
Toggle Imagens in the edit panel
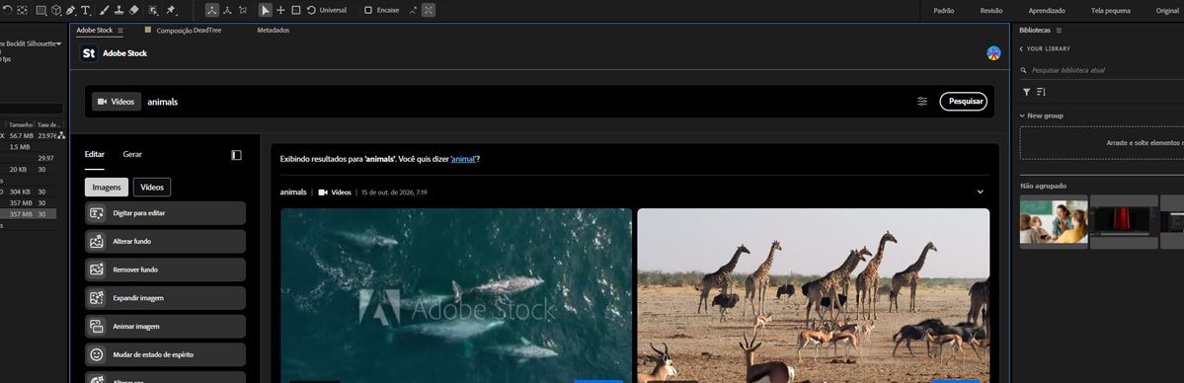pos(107,188)
